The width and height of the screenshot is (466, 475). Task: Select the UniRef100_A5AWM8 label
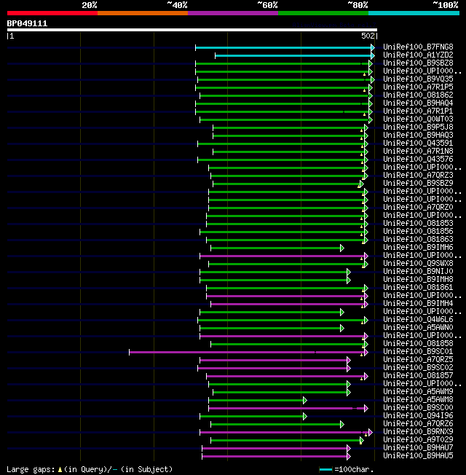coord(418,399)
